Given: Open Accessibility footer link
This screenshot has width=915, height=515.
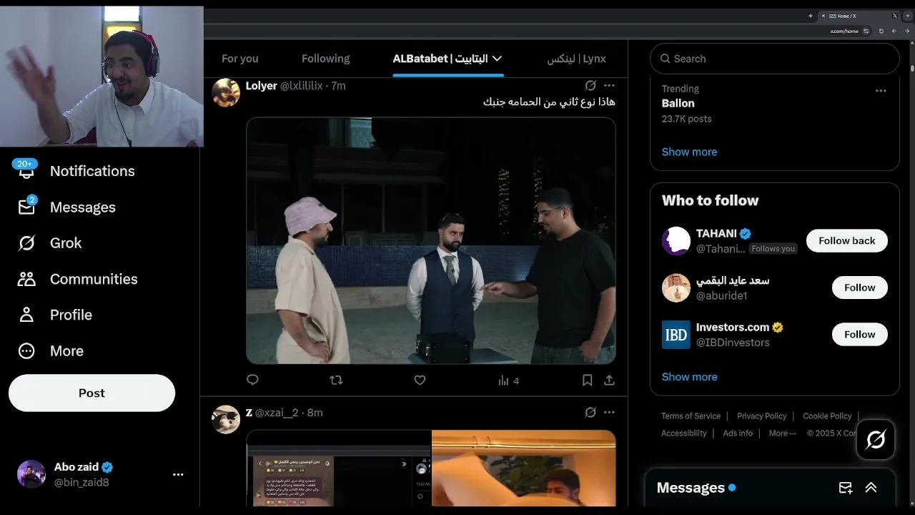Looking at the screenshot, I should 684,433.
